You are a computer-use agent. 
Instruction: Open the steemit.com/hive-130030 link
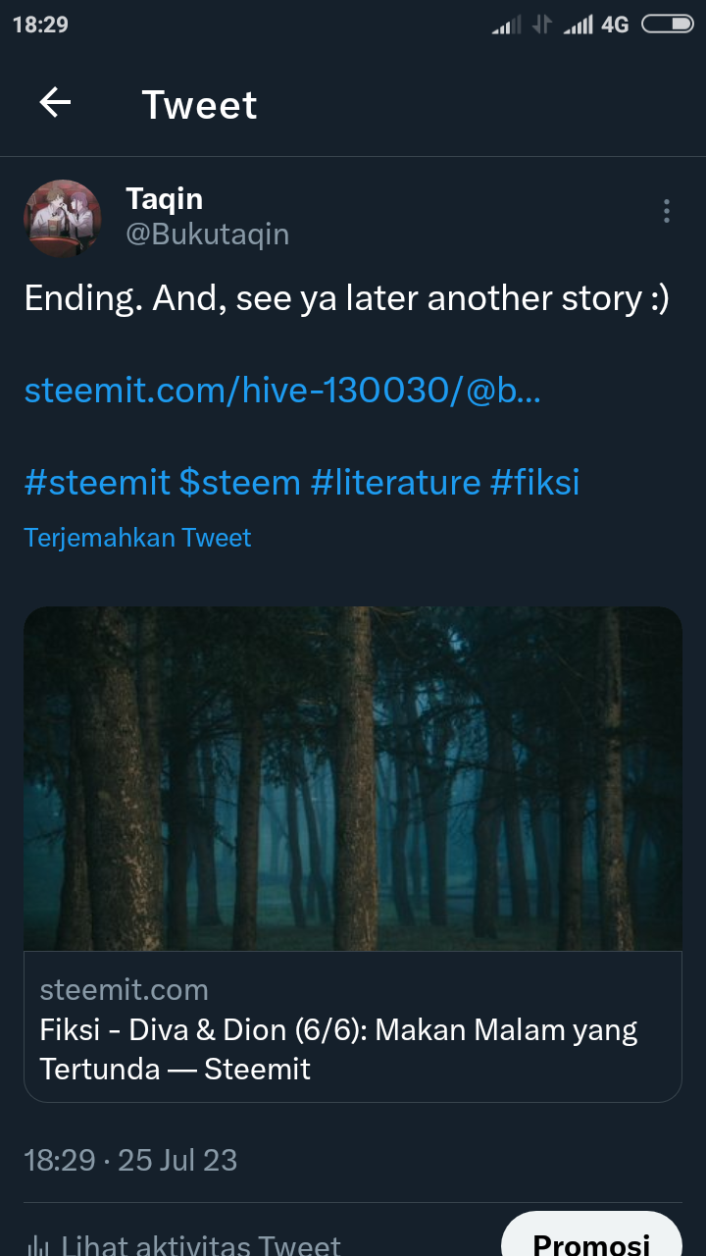coord(282,391)
